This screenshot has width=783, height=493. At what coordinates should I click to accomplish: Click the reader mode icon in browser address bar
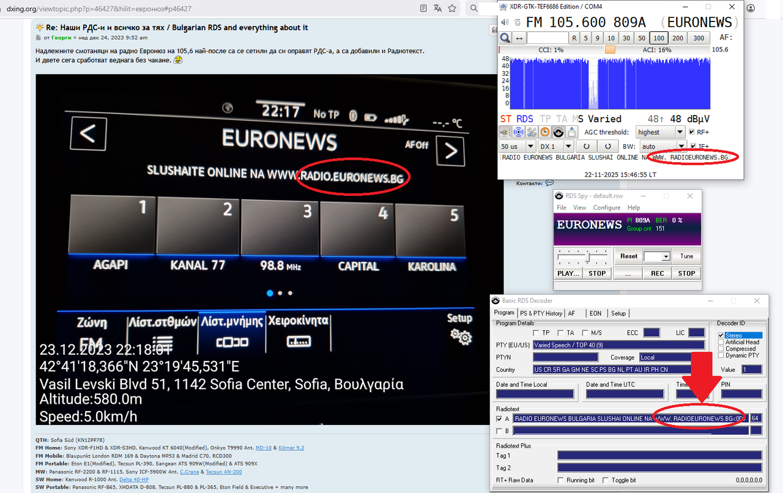(424, 9)
